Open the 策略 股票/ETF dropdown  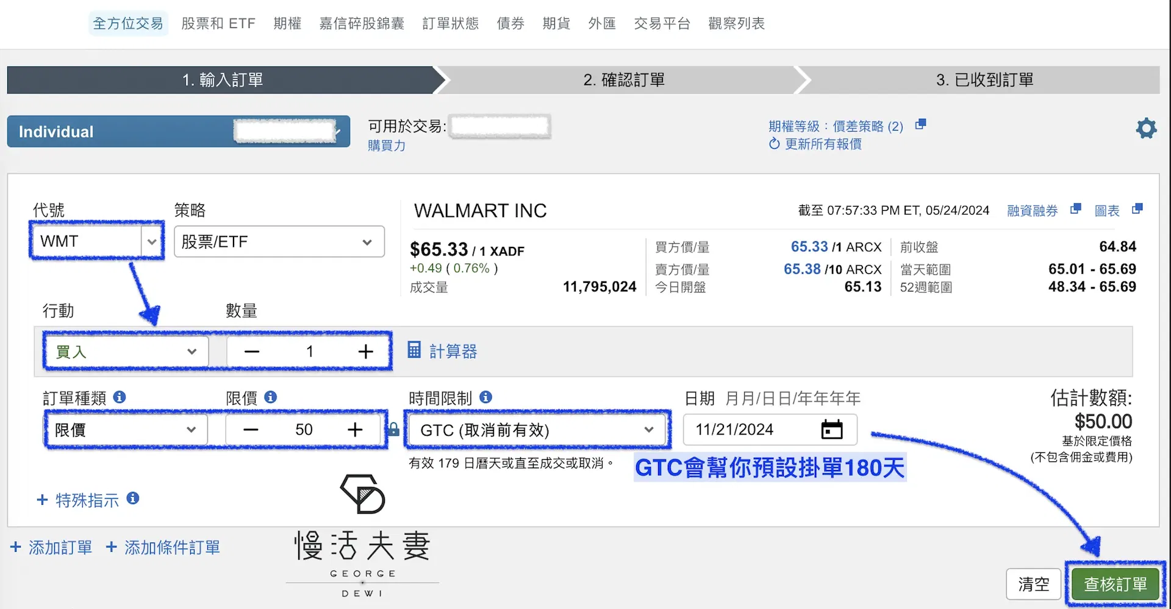coord(279,241)
